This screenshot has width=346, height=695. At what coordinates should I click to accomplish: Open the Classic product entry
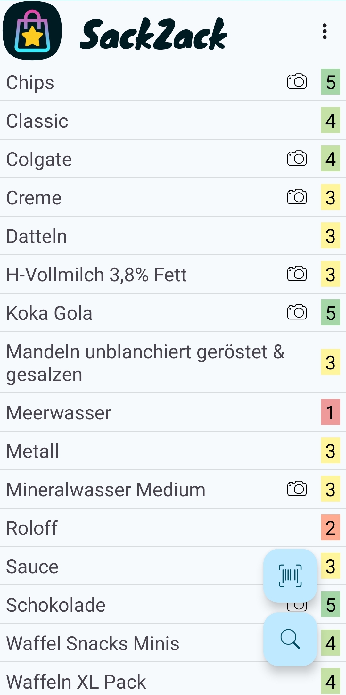click(x=173, y=120)
